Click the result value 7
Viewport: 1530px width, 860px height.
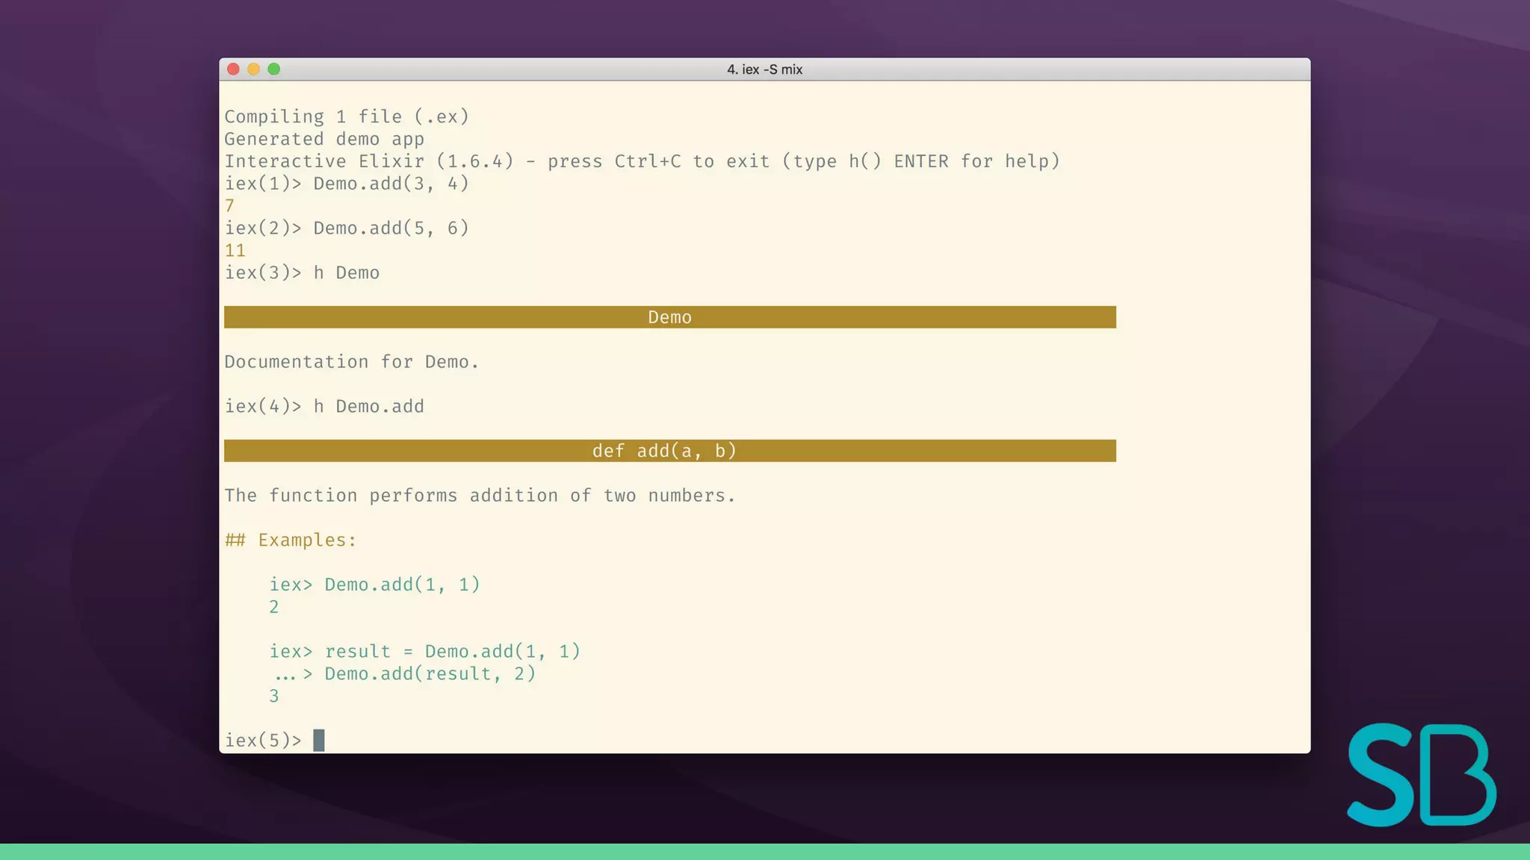230,206
